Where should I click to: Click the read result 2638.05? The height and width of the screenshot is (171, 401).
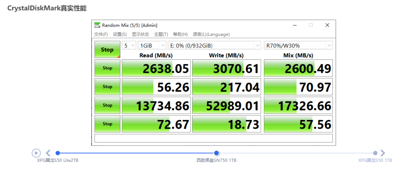tap(156, 68)
